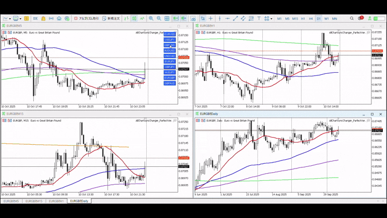Viewport: 387px width, 218px height.
Task: Draw a vertical line
Action: coord(219,18)
